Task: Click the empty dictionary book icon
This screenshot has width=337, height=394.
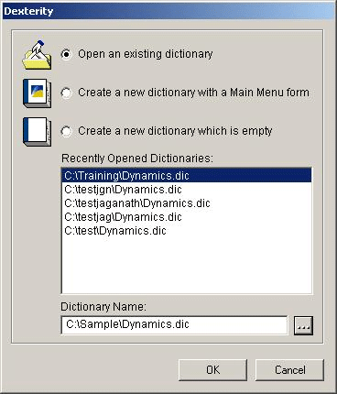Action: (x=37, y=132)
